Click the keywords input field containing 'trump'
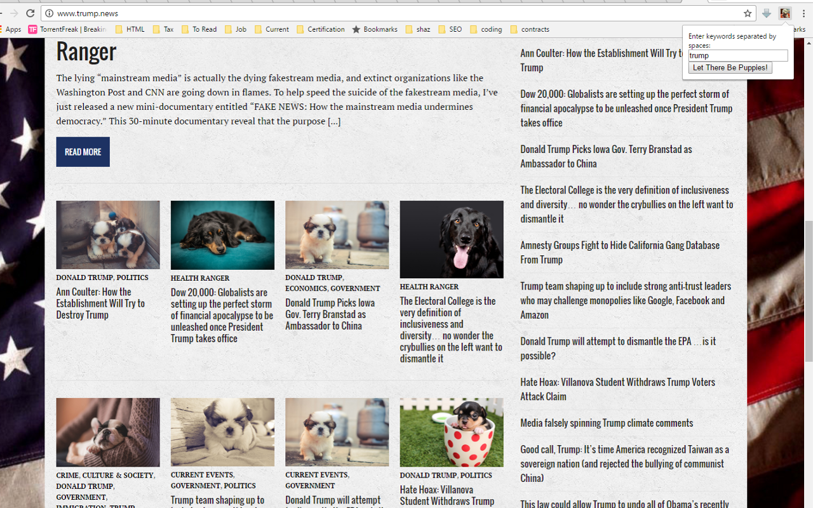Screen dimensions: 813x508 (737, 56)
